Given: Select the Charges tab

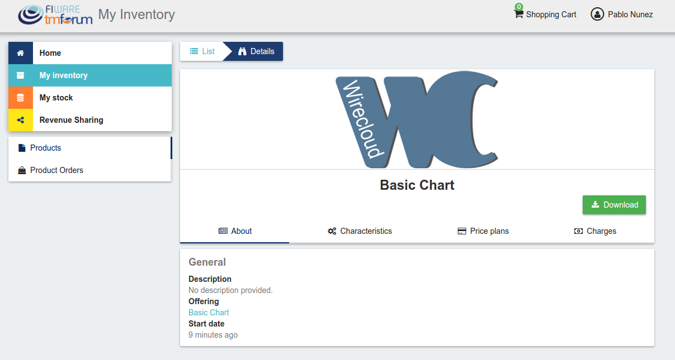Looking at the screenshot, I should coord(595,231).
